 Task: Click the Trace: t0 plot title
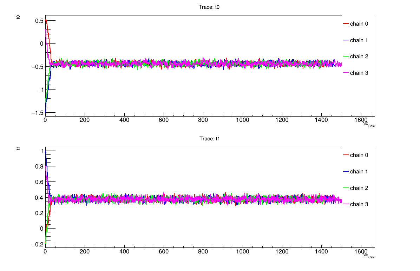click(210, 6)
